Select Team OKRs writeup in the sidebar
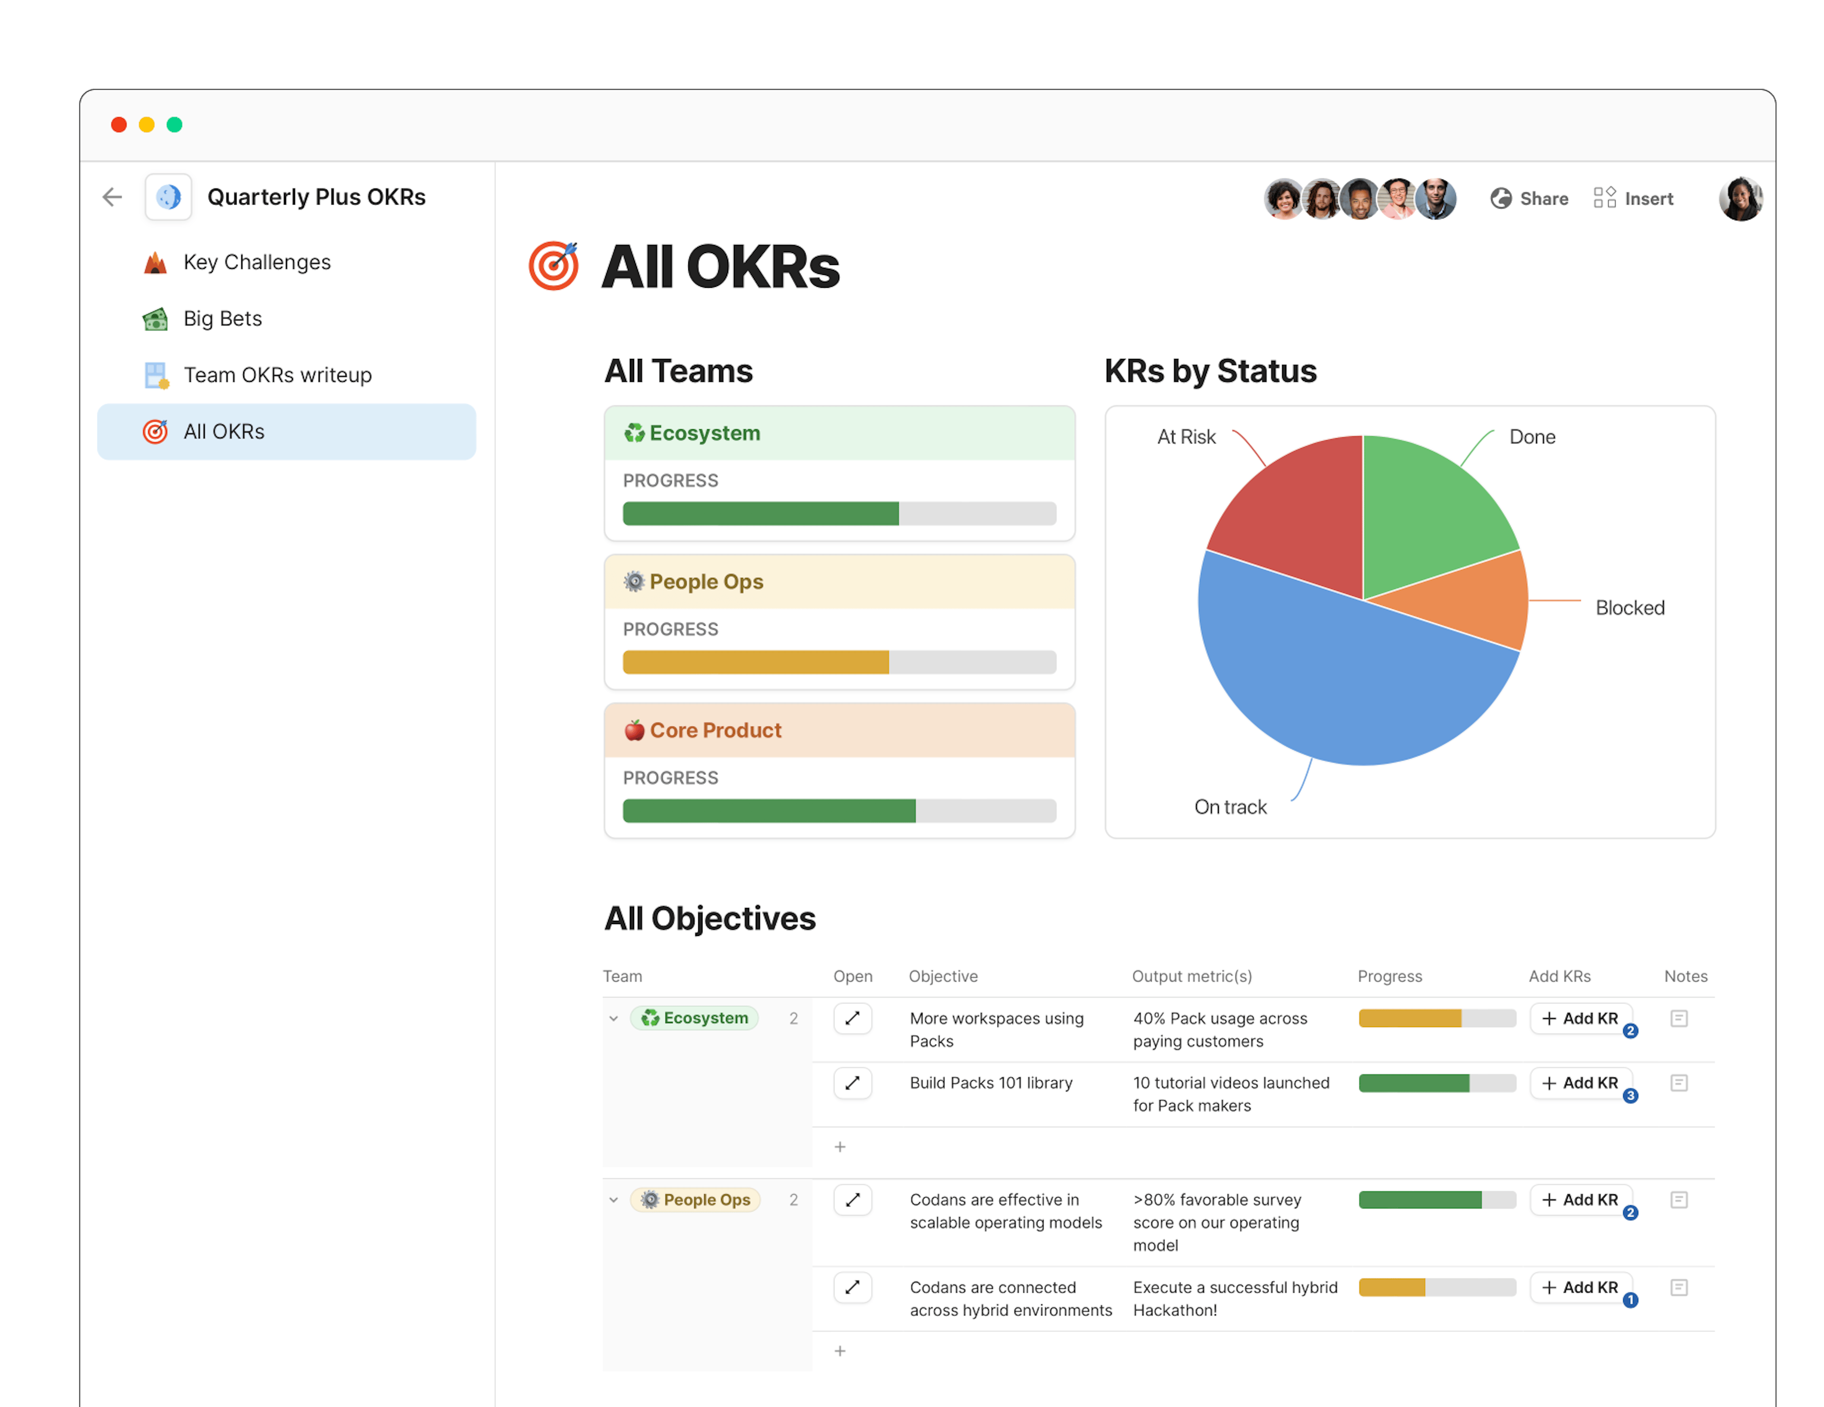 (x=278, y=374)
